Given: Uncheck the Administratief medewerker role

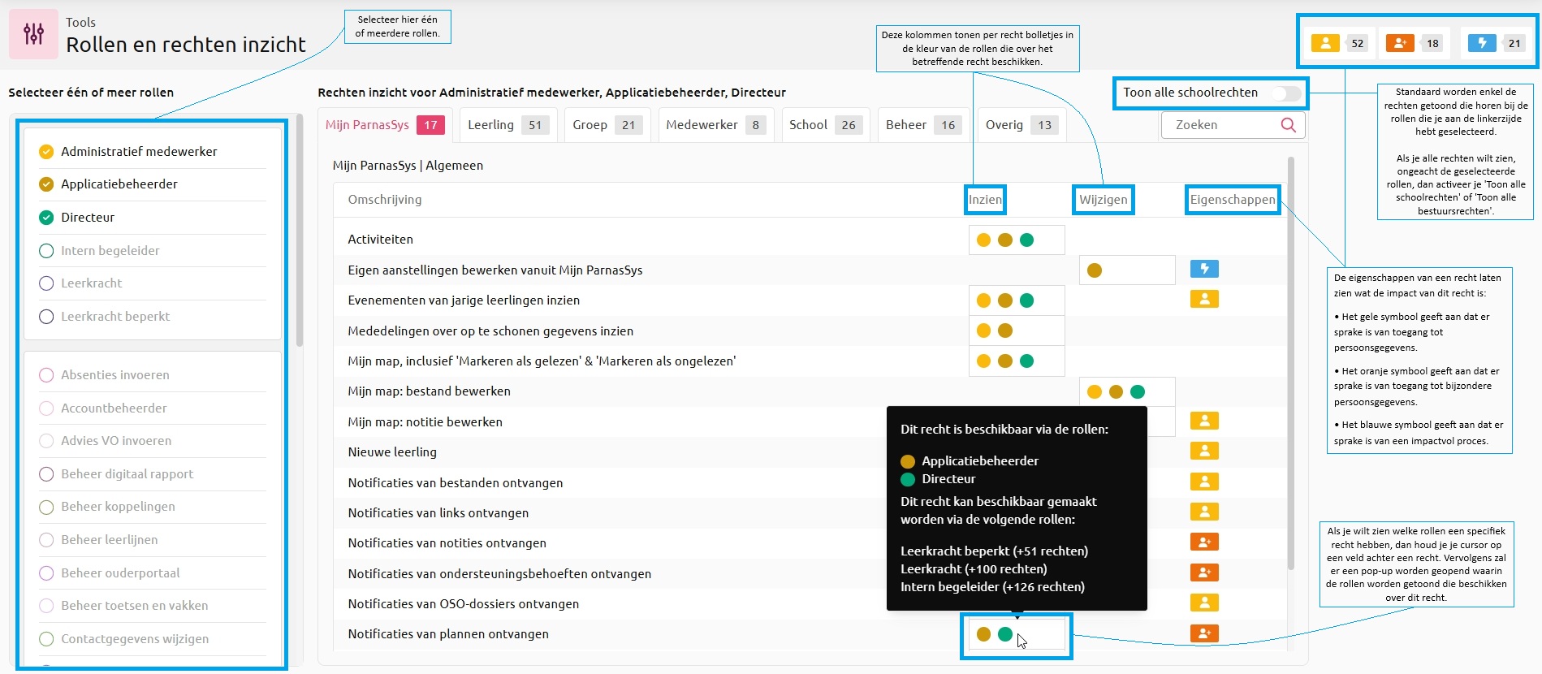Looking at the screenshot, I should coord(46,152).
